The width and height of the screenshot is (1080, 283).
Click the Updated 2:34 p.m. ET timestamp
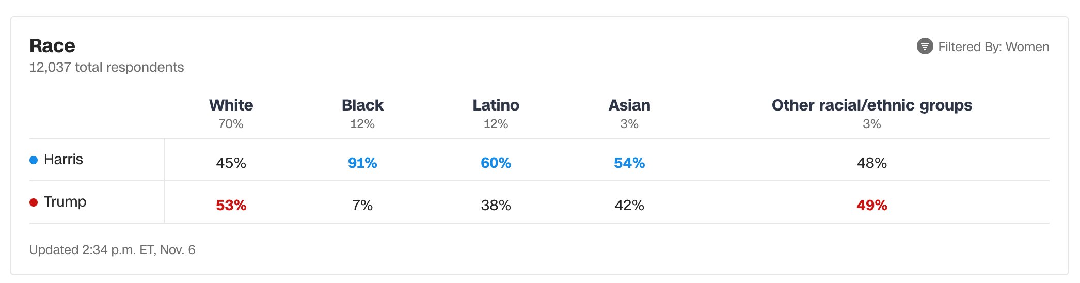pos(112,250)
